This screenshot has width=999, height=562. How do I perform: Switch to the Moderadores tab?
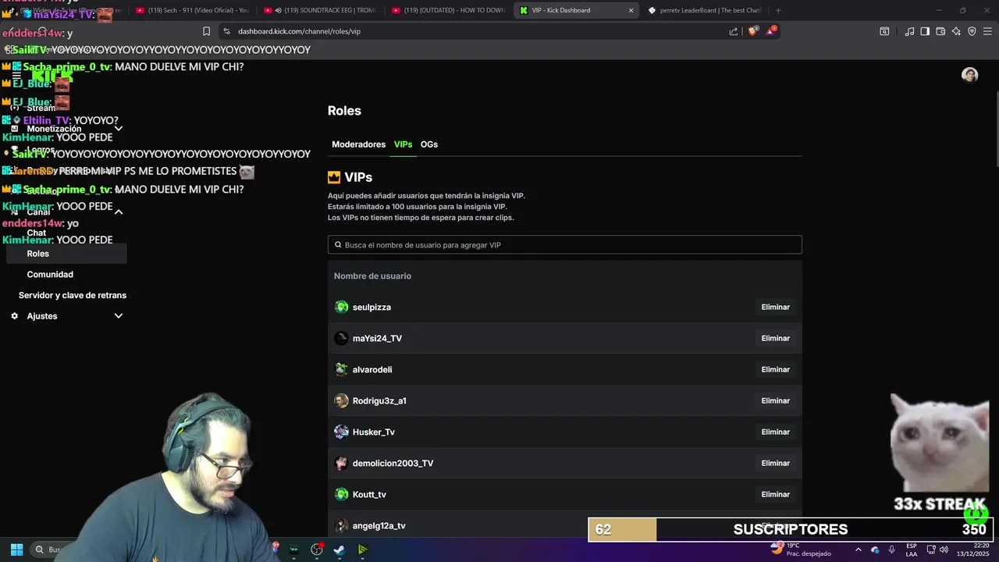(x=358, y=144)
